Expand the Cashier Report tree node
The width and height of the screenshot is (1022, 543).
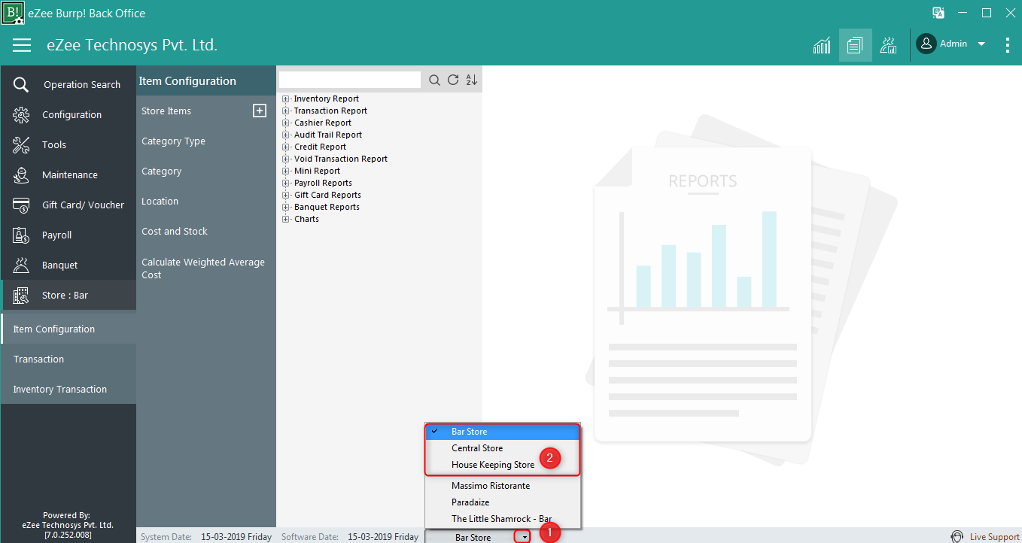286,123
